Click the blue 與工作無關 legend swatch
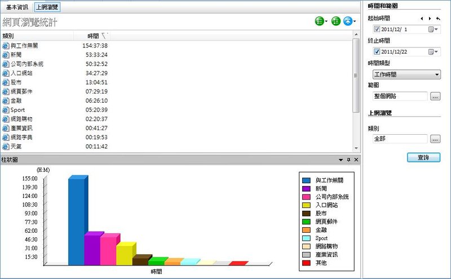The height and width of the screenshot is (279, 451). pyautogui.click(x=307, y=180)
